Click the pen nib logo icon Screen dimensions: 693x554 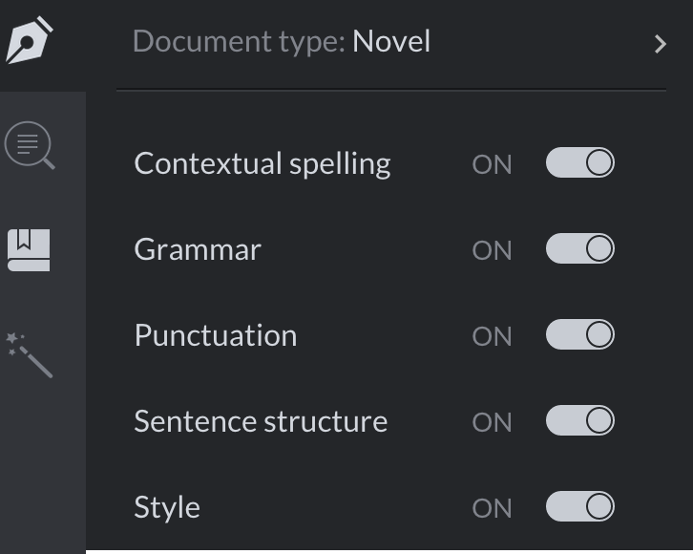[x=30, y=41]
